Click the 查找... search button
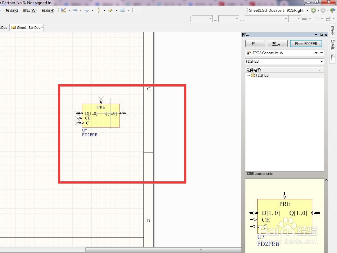 (x=277, y=43)
